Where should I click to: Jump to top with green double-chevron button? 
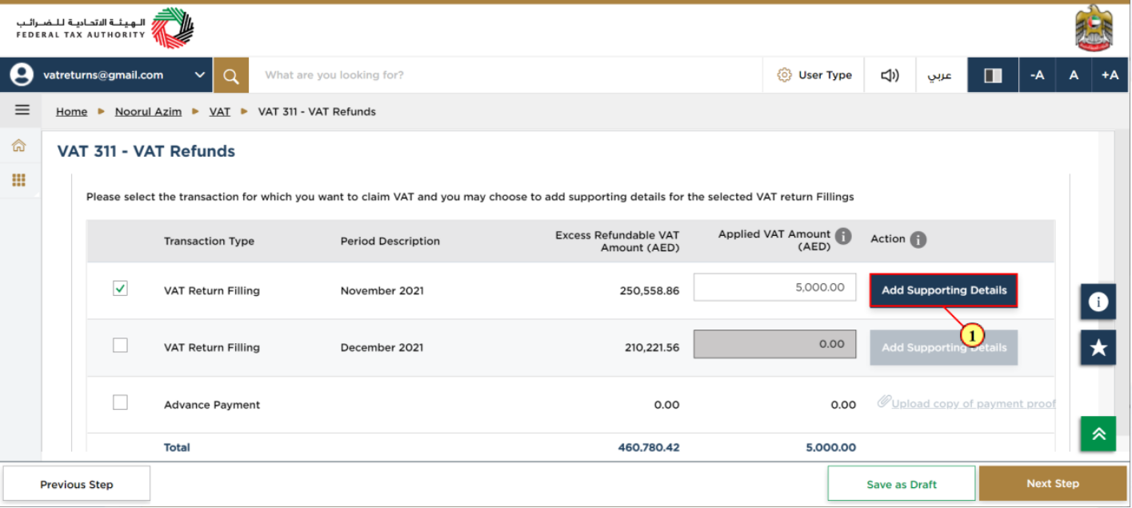tap(1098, 434)
